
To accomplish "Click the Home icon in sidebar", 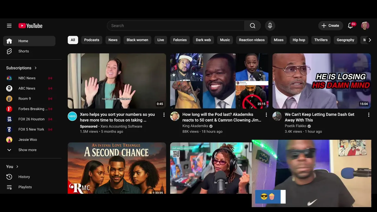I will click(x=9, y=41).
